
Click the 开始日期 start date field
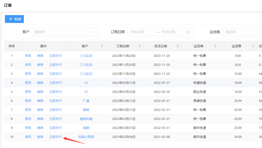141,32
